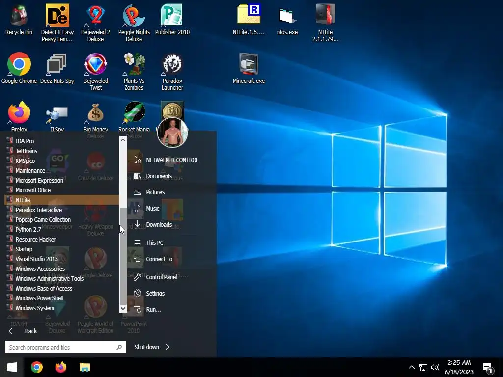Viewport: 503px width, 377px height.
Task: Show hidden system tray icons
Action: 411,367
